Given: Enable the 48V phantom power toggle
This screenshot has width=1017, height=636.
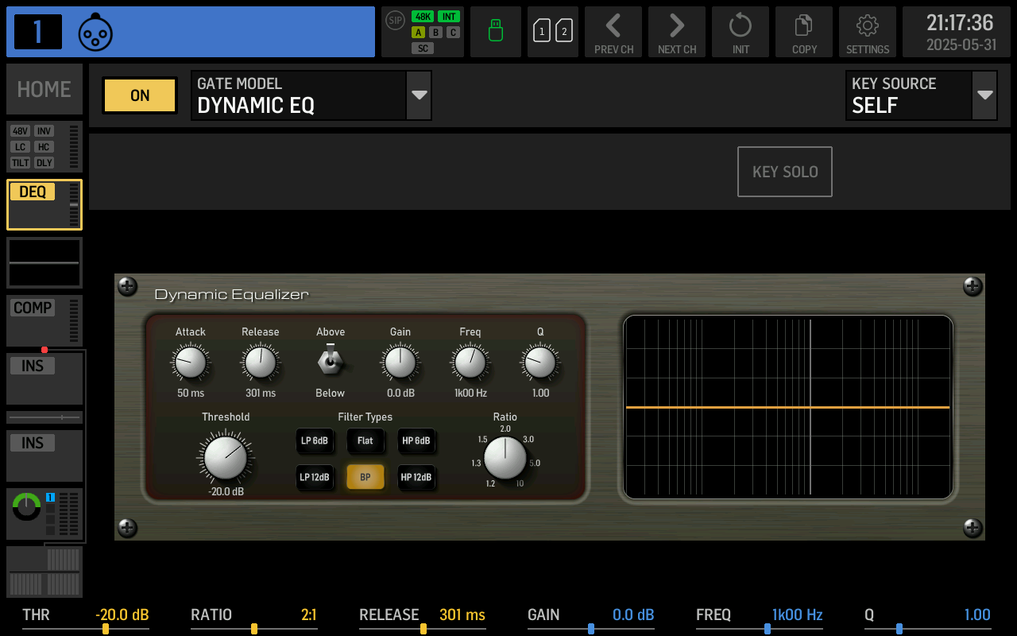Looking at the screenshot, I should (19, 131).
